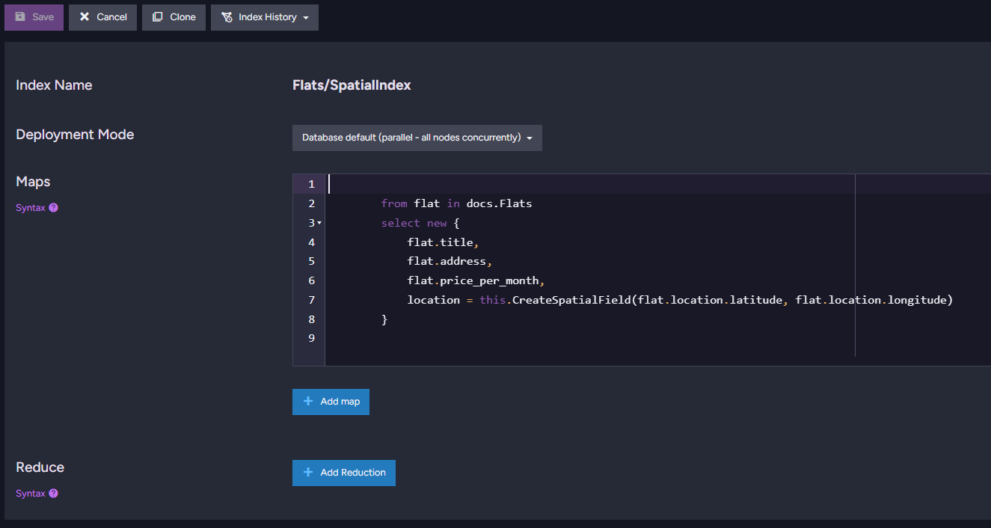Click the plus icon on Add map
Screen dimensions: 991x528
pyautogui.click(x=308, y=402)
